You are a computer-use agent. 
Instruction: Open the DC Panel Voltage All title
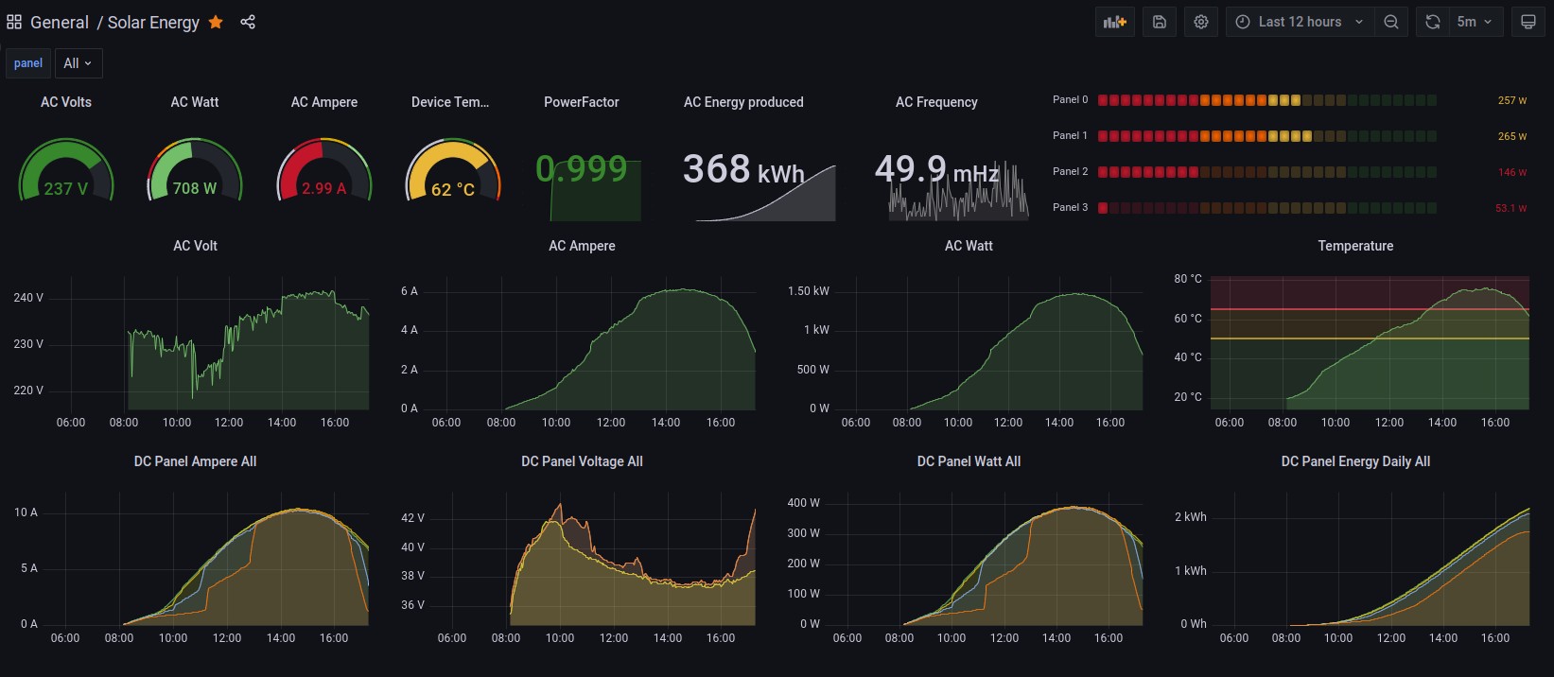click(x=582, y=461)
